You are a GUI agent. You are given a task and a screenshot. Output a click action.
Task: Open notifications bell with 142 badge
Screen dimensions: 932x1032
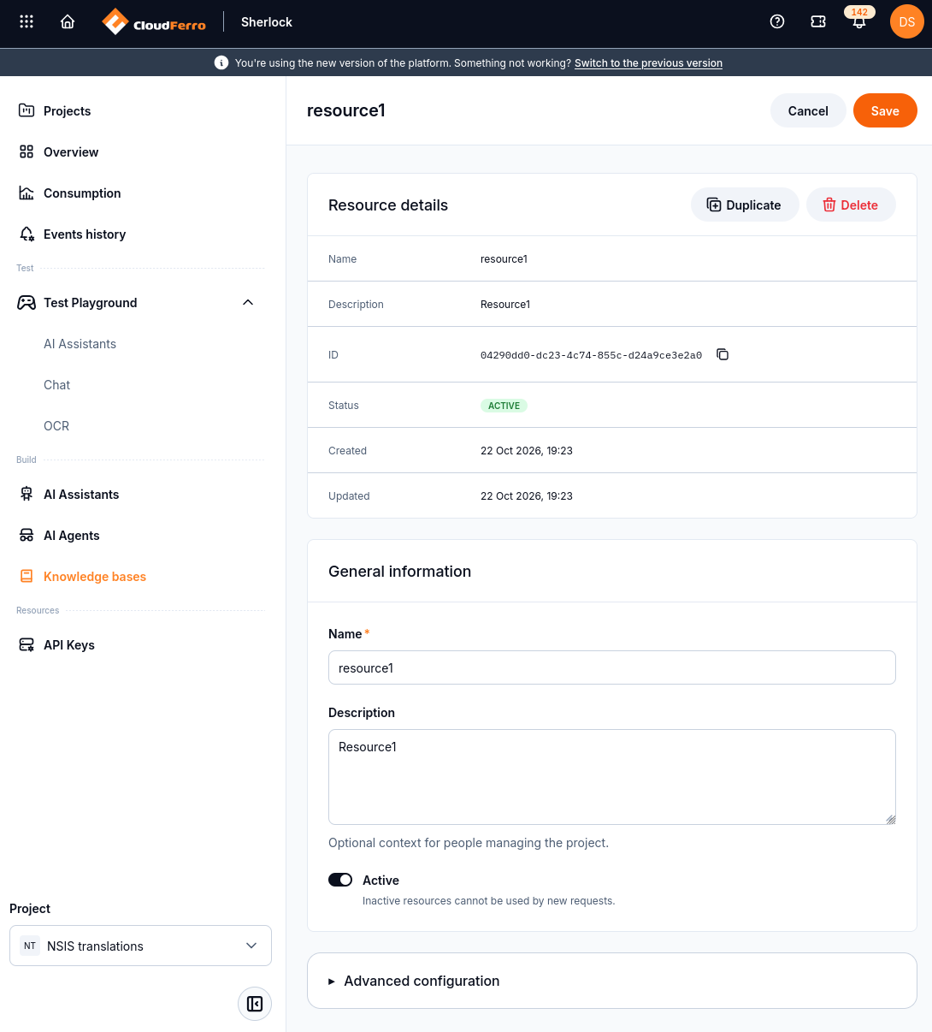point(859,21)
